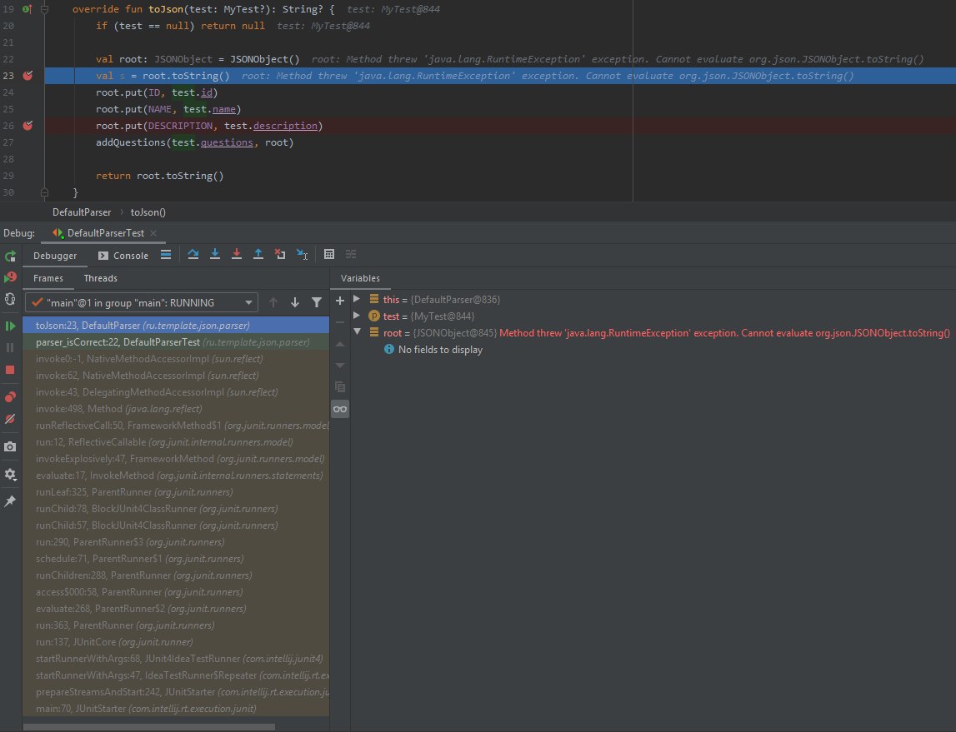Click the frames list horizontal scrollbar
Screen dimensions: 956x732
[x=148, y=726]
